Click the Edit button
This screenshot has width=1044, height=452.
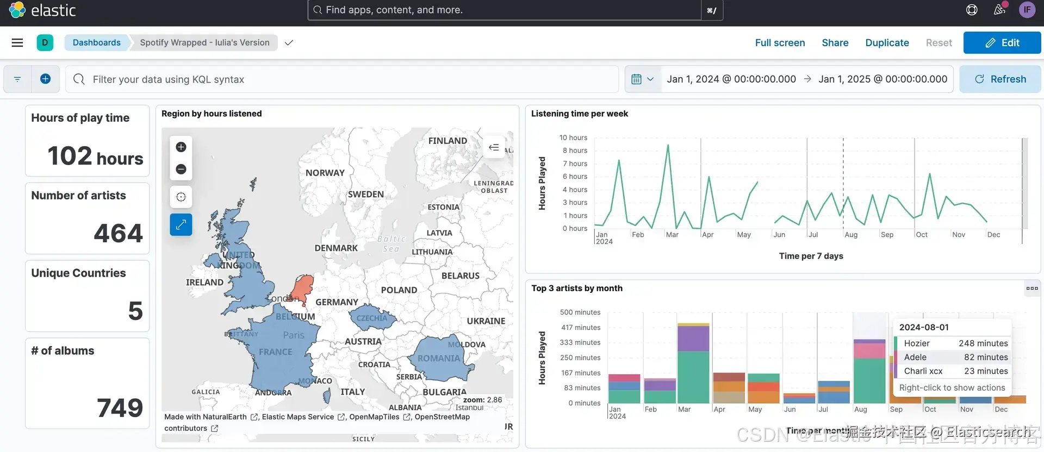pyautogui.click(x=1002, y=42)
